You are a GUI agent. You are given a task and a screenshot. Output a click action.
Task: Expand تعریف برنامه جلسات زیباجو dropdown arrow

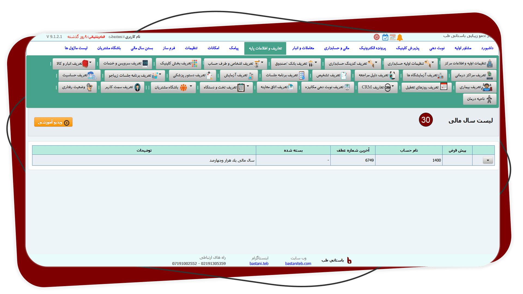point(160,74)
